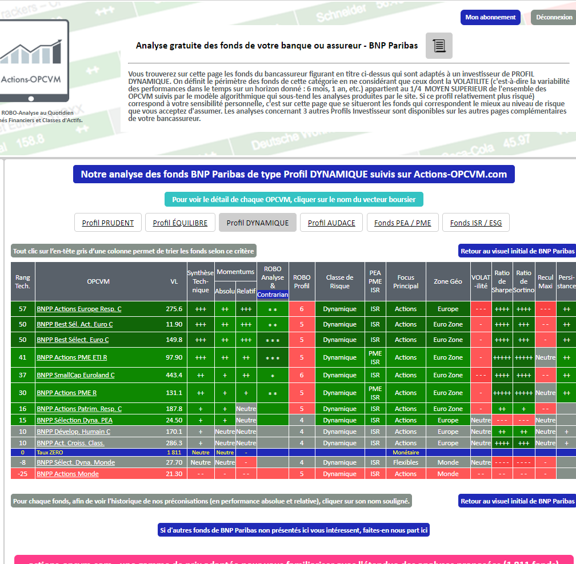576x564 pixels.
Task: Open BNPP Sélect. Dyna. Monde fund
Action: 75,462
